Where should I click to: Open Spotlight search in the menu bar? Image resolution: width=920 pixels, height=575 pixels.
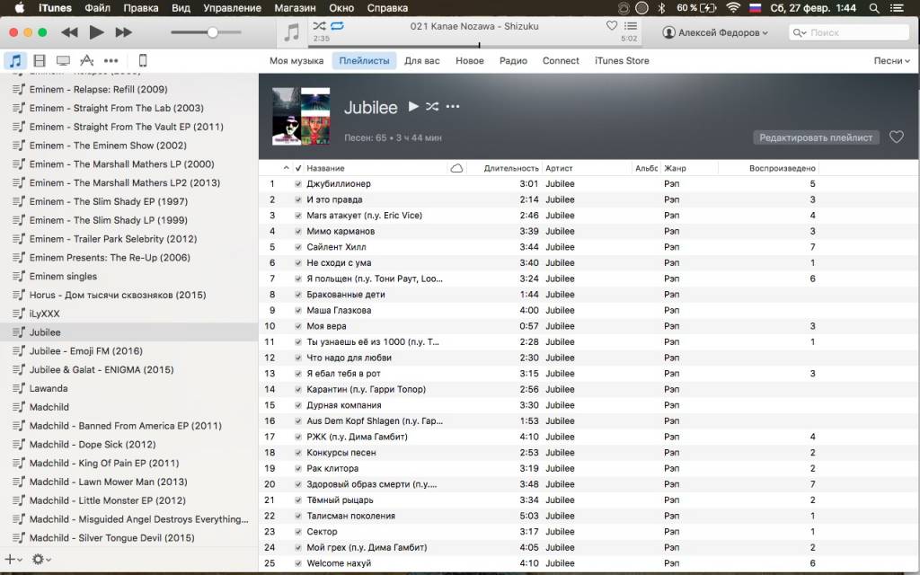pos(874,8)
